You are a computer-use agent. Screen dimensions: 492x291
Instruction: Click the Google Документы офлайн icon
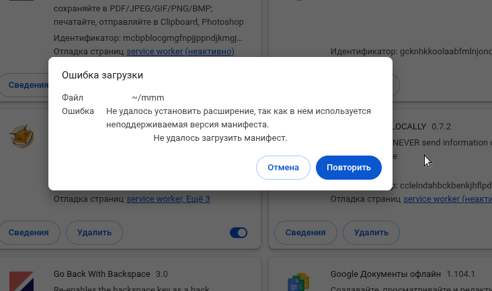click(x=298, y=282)
